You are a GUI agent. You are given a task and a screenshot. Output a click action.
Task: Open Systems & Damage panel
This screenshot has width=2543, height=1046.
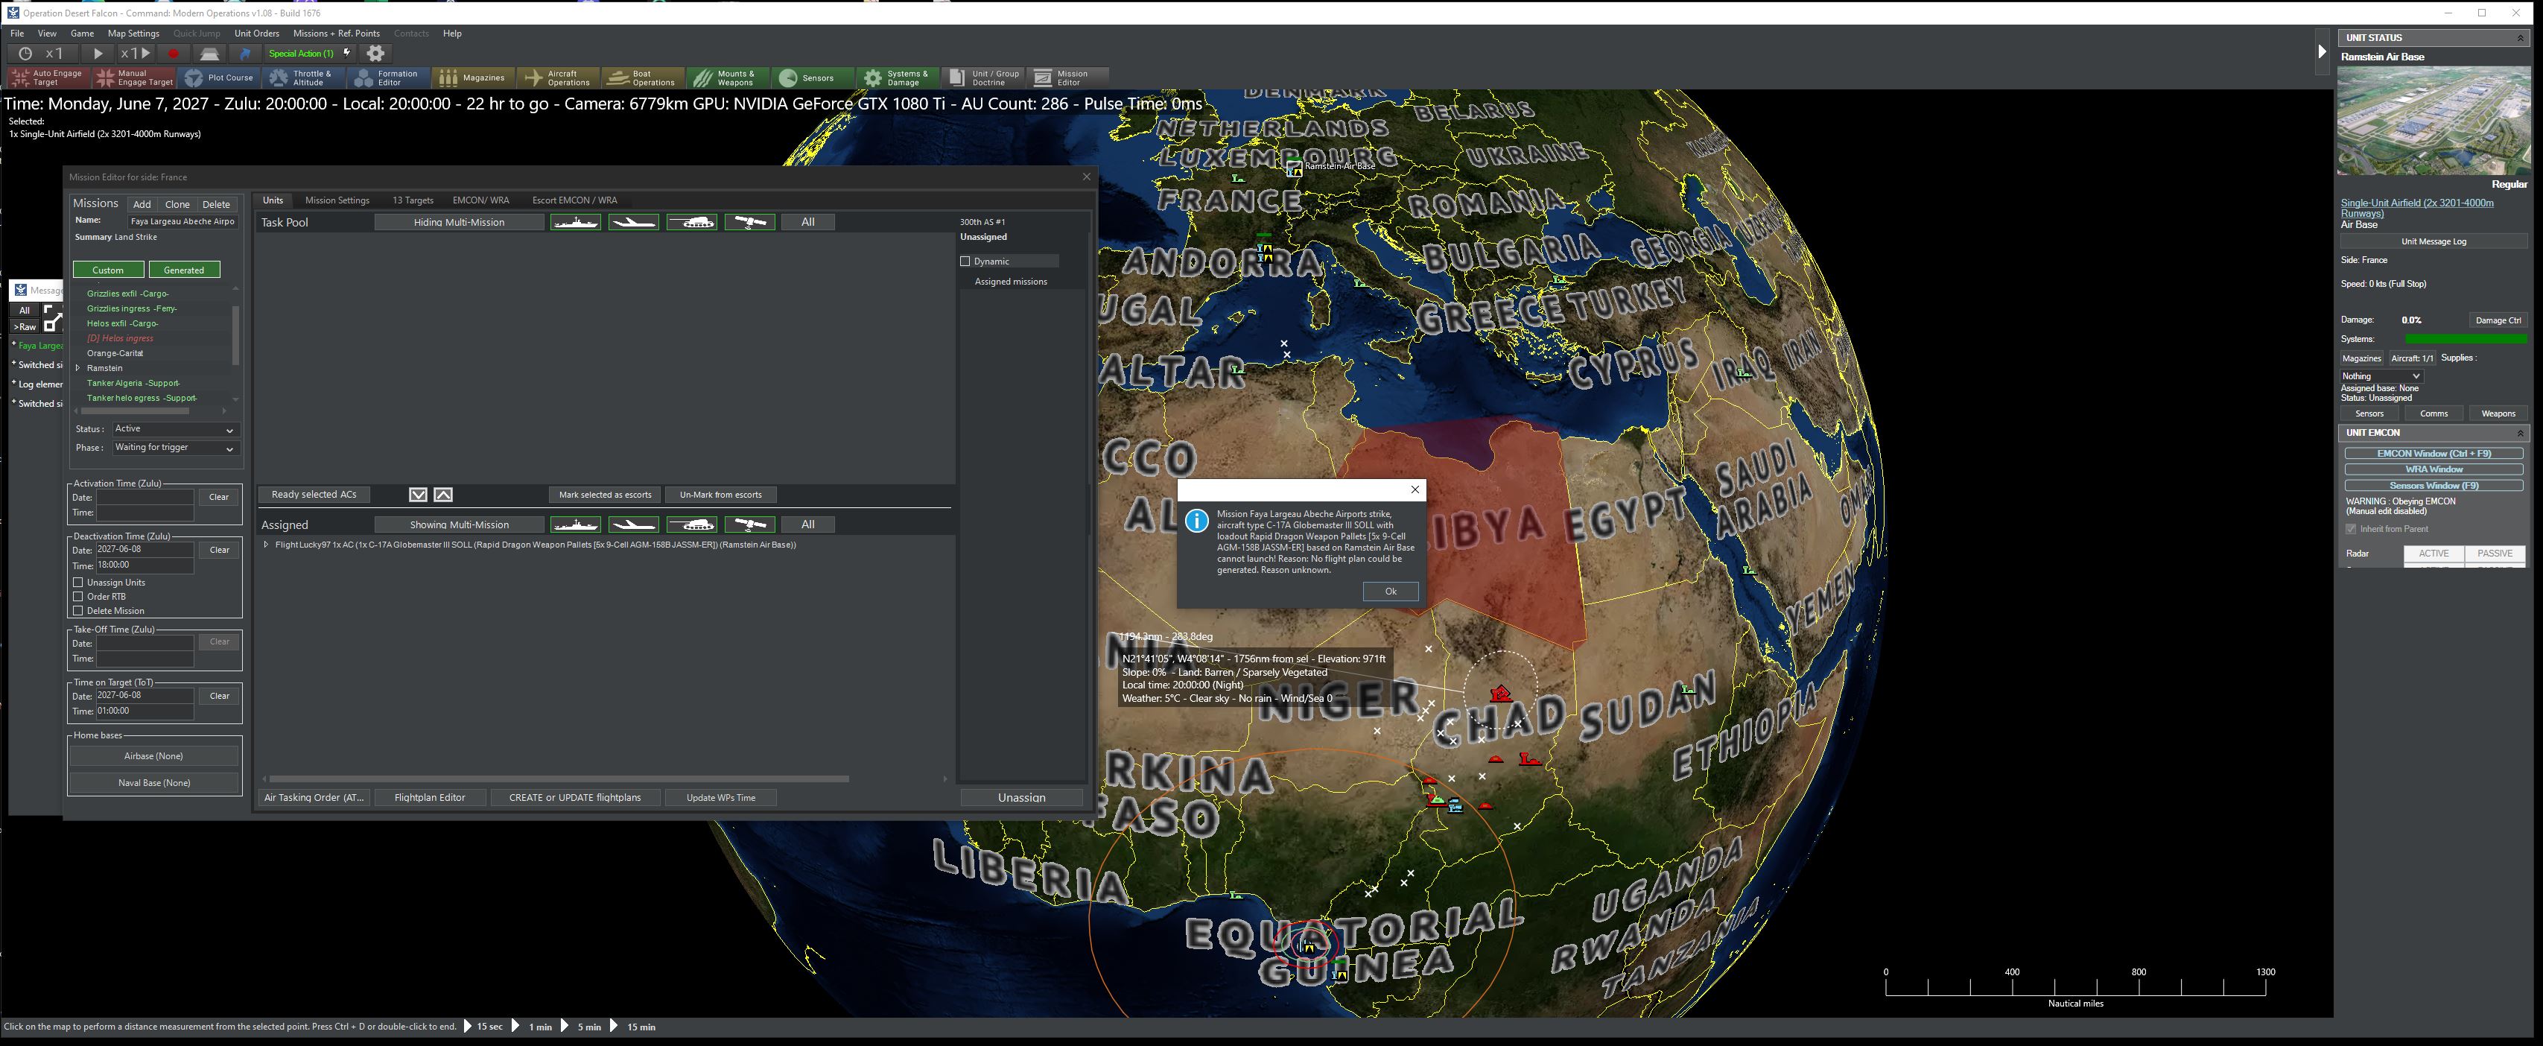898,78
